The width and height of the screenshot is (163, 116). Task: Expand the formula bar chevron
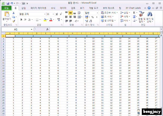(x=161, y=29)
